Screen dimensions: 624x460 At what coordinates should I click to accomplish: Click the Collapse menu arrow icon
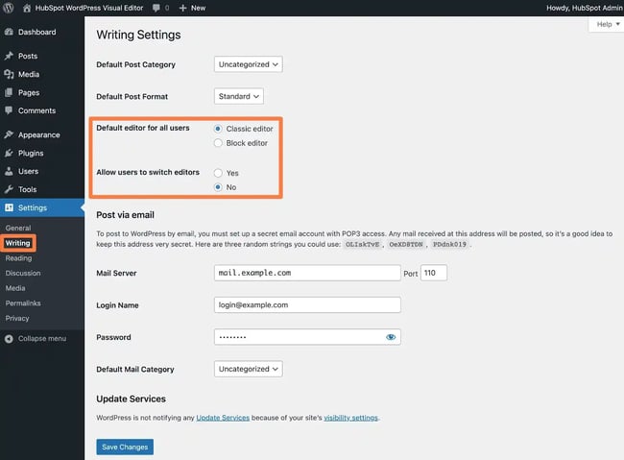tap(9, 339)
